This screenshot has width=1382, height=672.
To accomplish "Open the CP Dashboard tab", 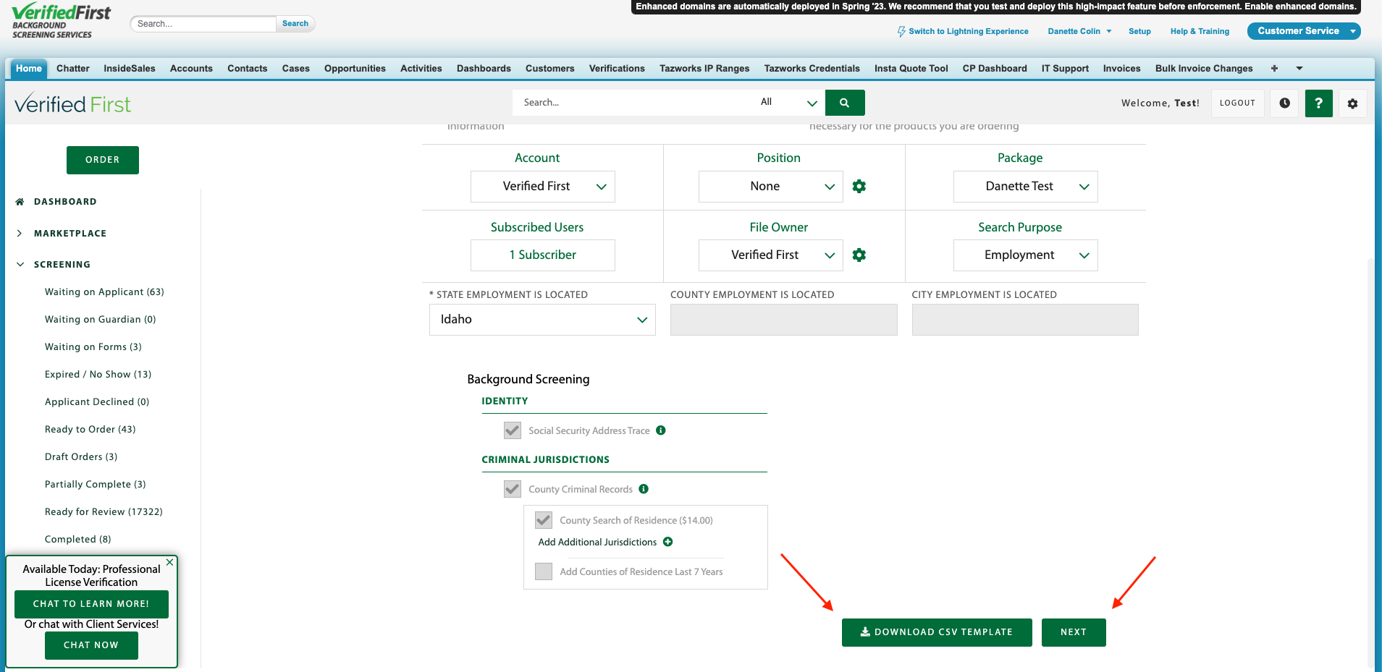I will [995, 69].
